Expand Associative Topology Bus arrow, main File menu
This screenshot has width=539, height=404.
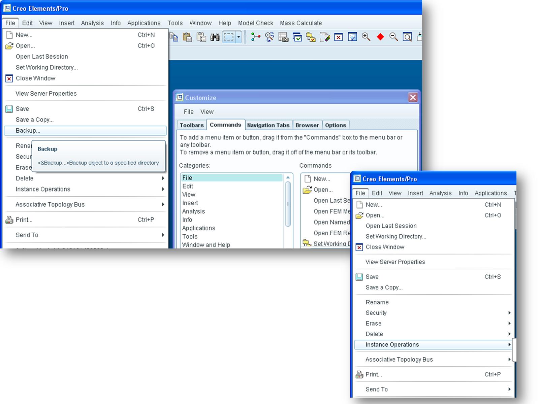163,204
